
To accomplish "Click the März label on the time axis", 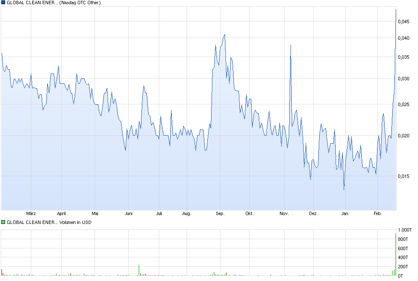I will pyautogui.click(x=32, y=214).
